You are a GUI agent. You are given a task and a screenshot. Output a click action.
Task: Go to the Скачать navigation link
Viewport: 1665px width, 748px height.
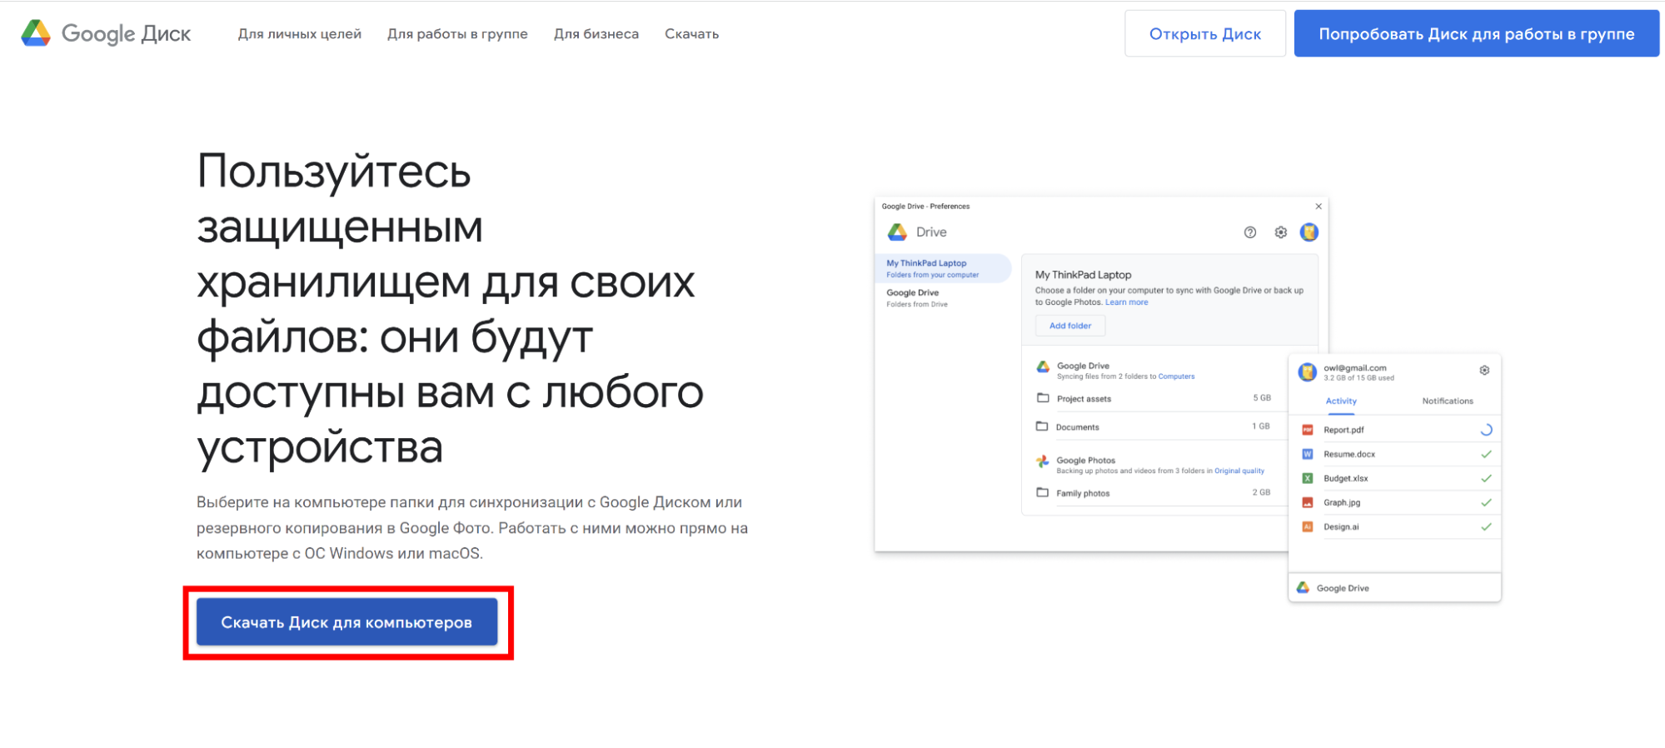coord(691,34)
